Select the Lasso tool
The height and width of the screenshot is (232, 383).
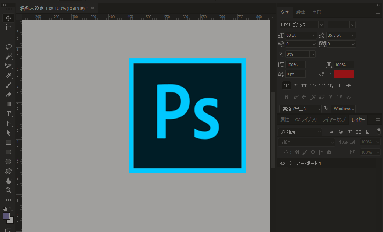(8, 47)
